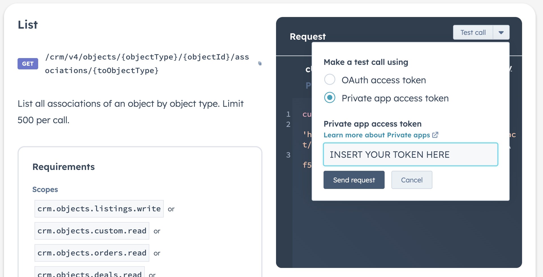Click code line number 3
Image resolution: width=543 pixels, height=277 pixels.
288,155
